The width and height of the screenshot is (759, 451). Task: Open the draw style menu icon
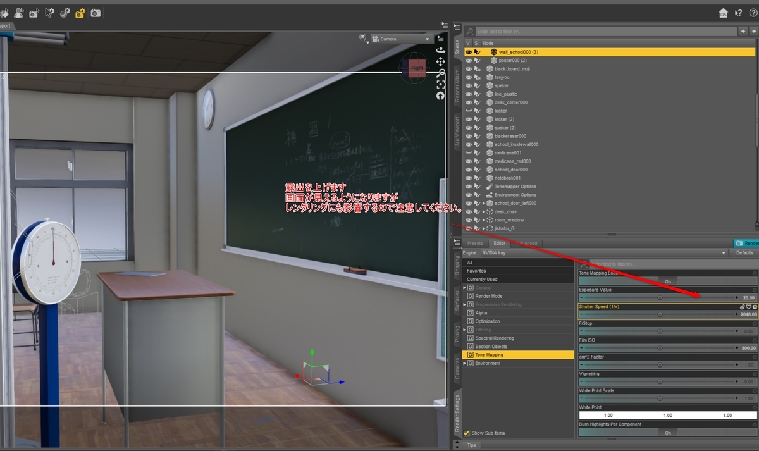click(x=364, y=39)
